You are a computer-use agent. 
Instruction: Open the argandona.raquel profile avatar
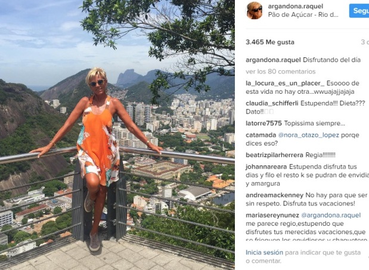255,10
